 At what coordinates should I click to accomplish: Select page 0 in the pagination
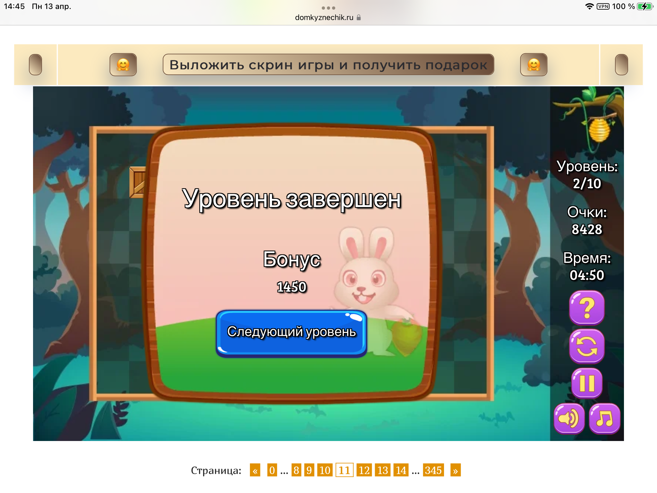coord(272,471)
